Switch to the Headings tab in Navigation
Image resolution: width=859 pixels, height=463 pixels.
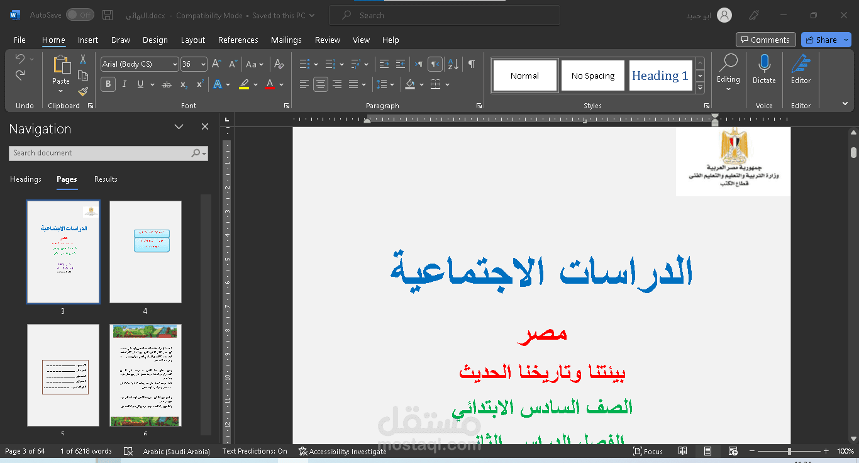pyautogui.click(x=25, y=179)
